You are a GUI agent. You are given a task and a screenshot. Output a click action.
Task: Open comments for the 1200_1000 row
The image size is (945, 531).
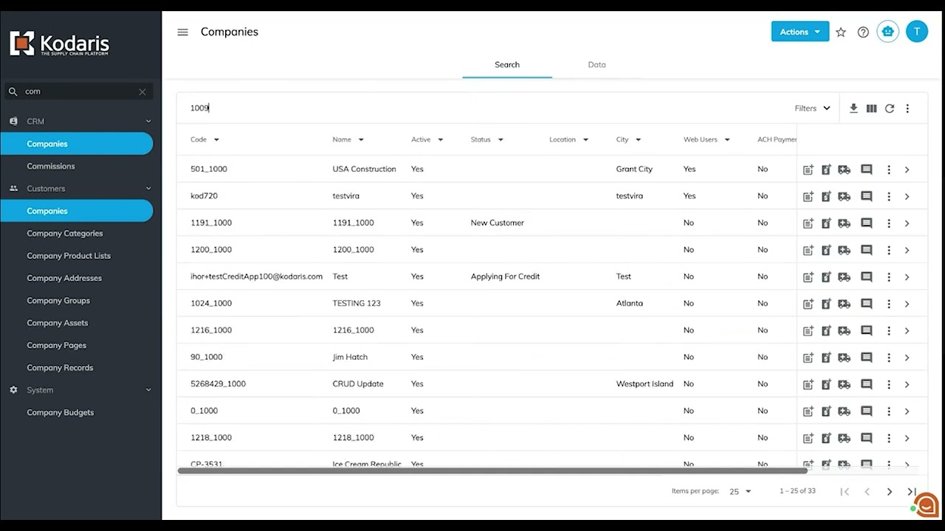(x=867, y=250)
